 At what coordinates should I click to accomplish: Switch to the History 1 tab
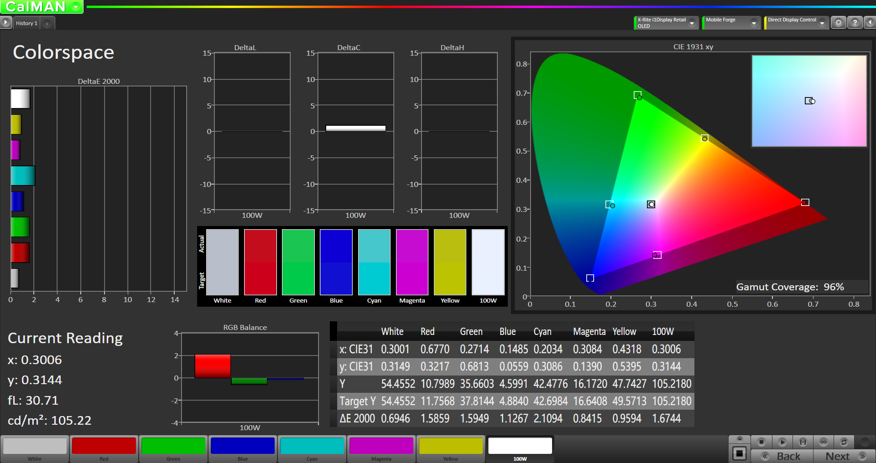[x=26, y=23]
